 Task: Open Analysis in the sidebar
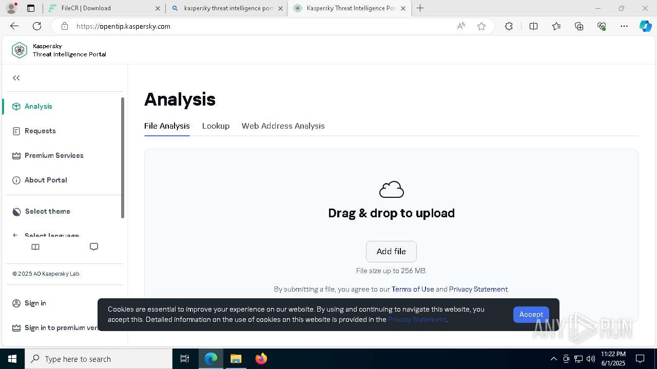(x=38, y=106)
